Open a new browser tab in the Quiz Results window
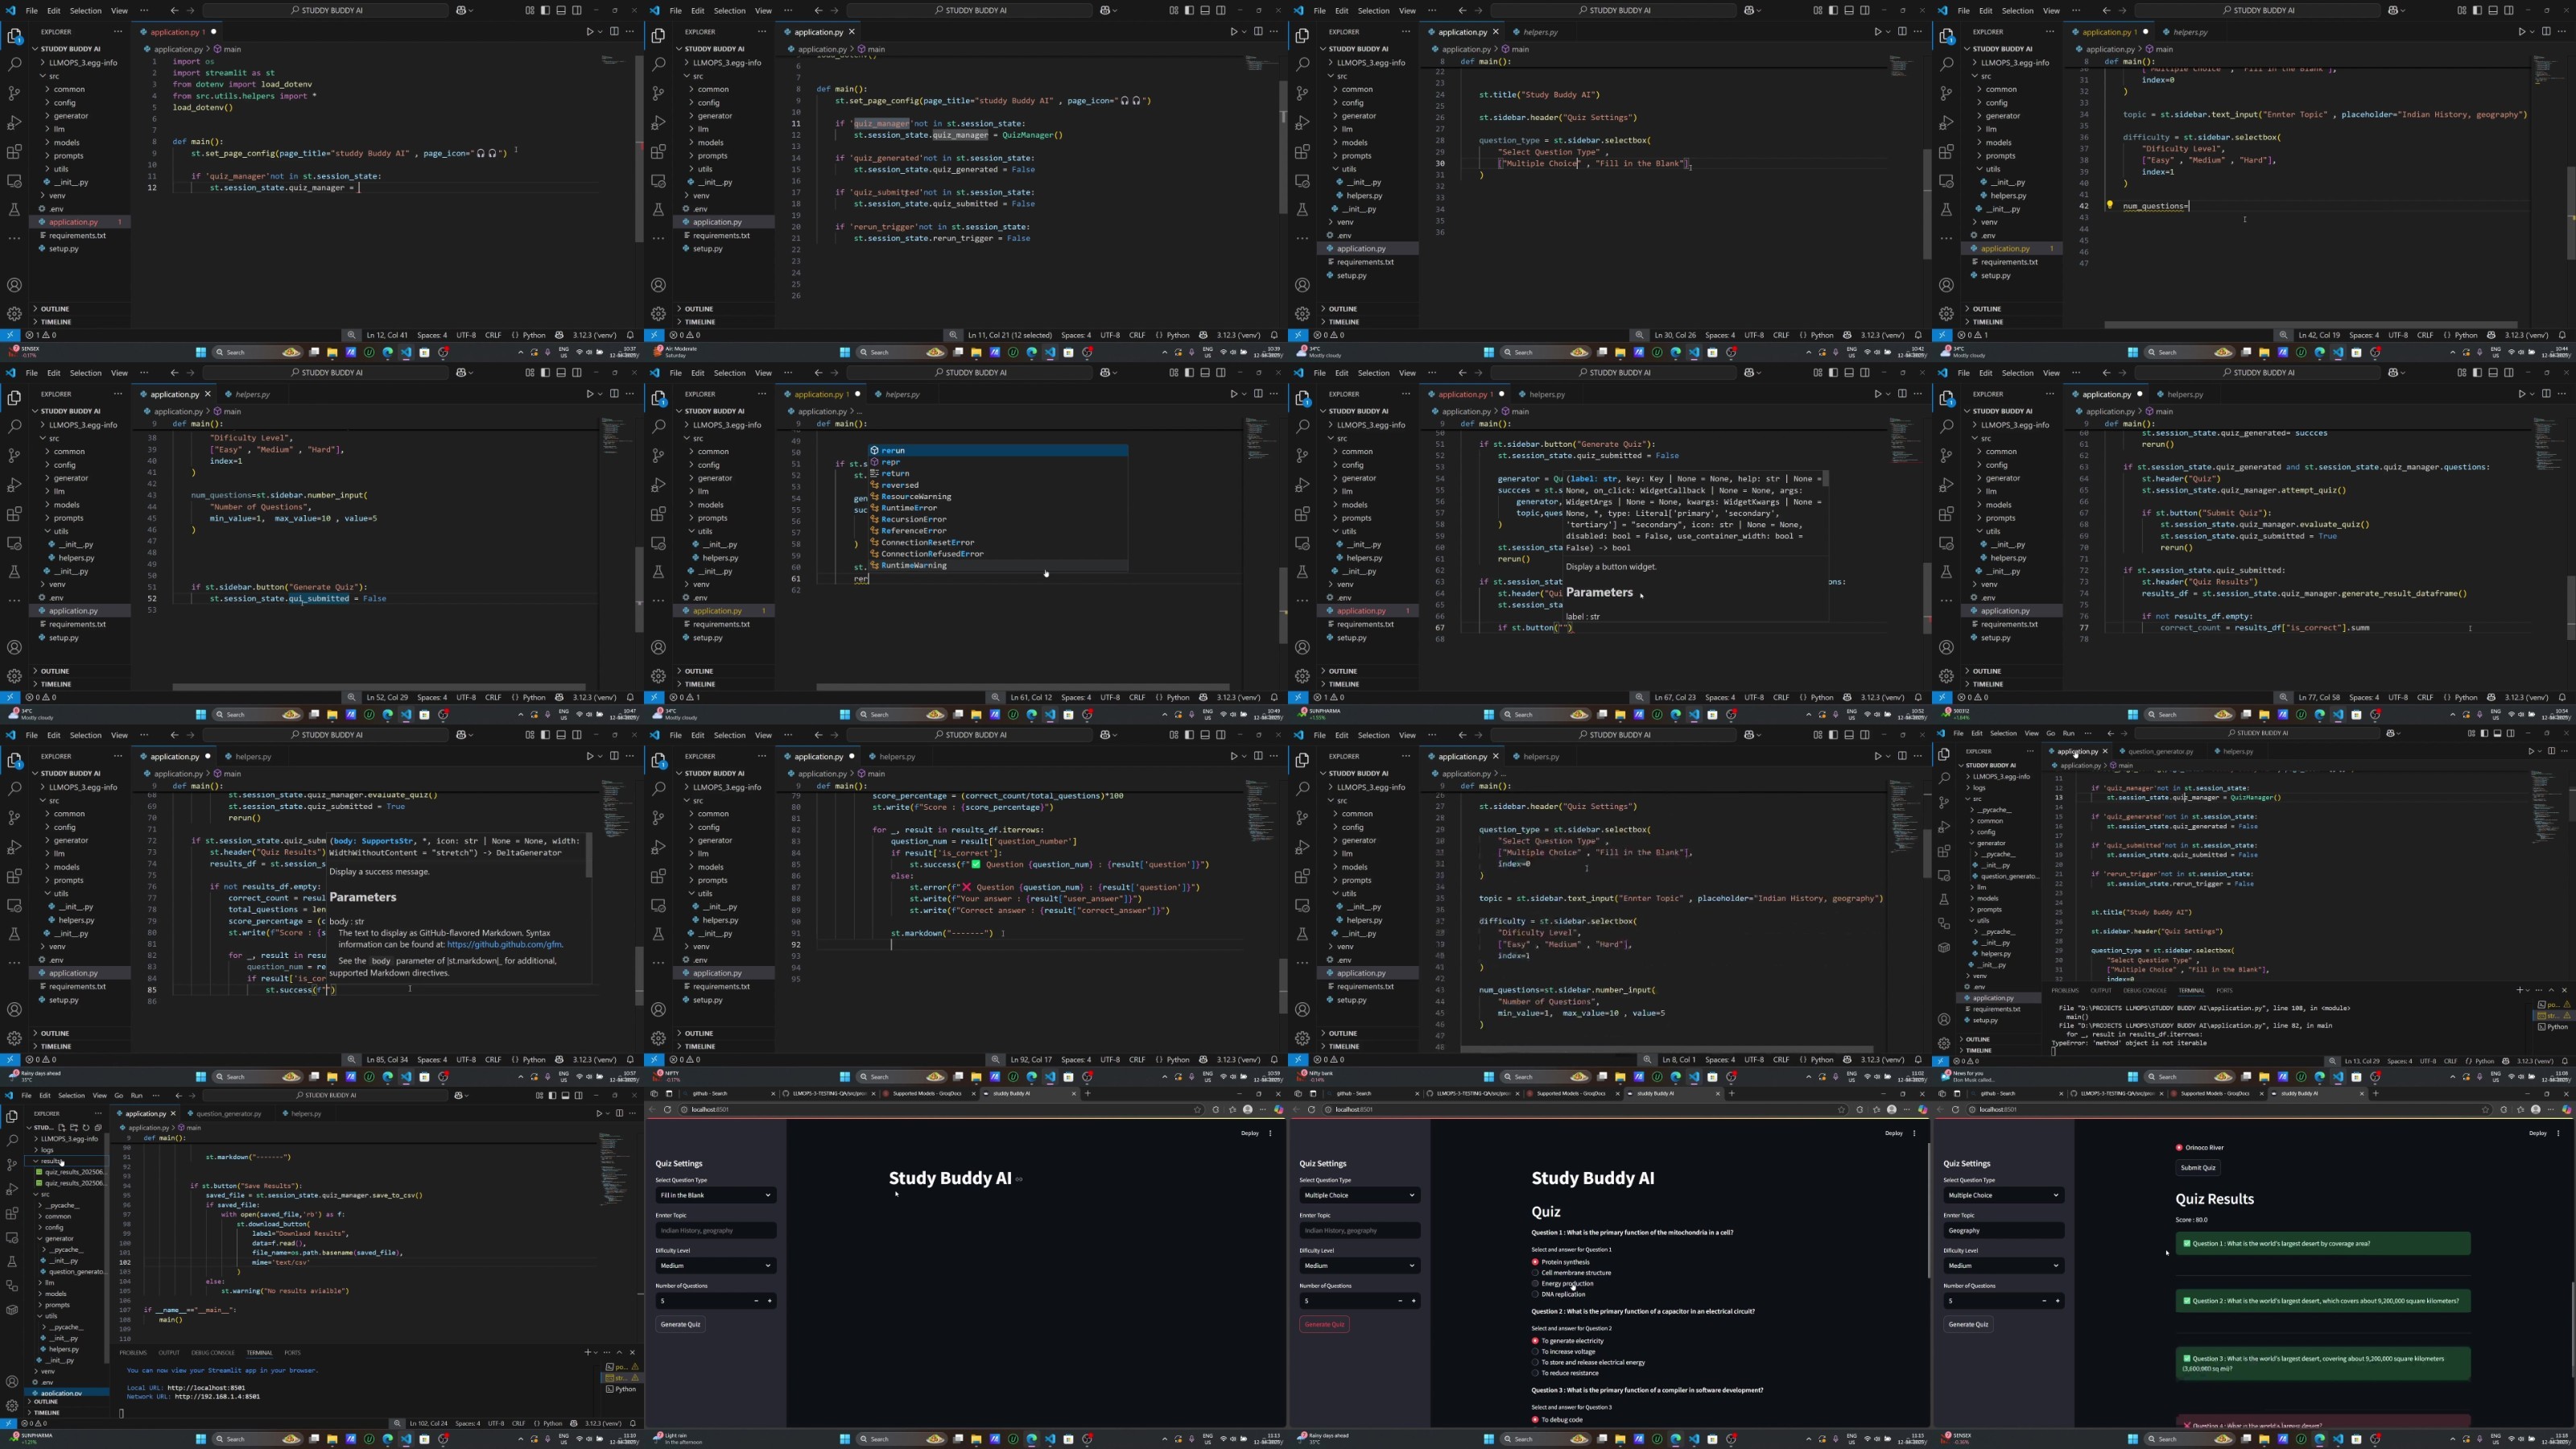Image resolution: width=2576 pixels, height=1449 pixels. pyautogui.click(x=2376, y=1093)
